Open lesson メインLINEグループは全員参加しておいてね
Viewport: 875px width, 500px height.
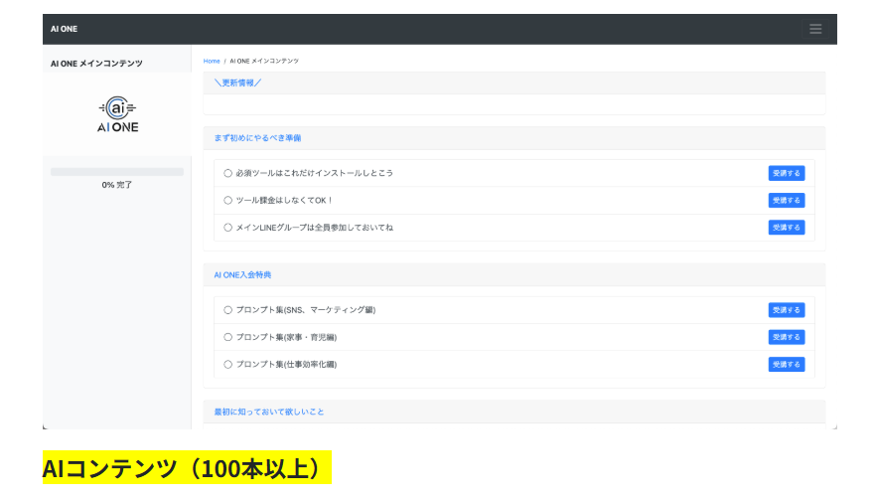[x=314, y=228]
